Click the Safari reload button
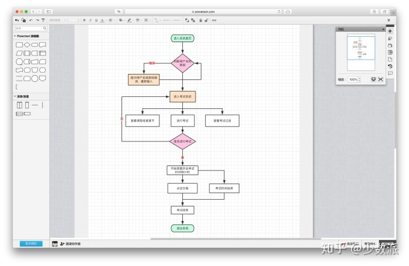Screen dimensions: 409x266 [x=279, y=11]
